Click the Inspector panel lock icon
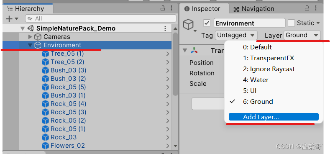330x154 pixels. (x=307, y=9)
